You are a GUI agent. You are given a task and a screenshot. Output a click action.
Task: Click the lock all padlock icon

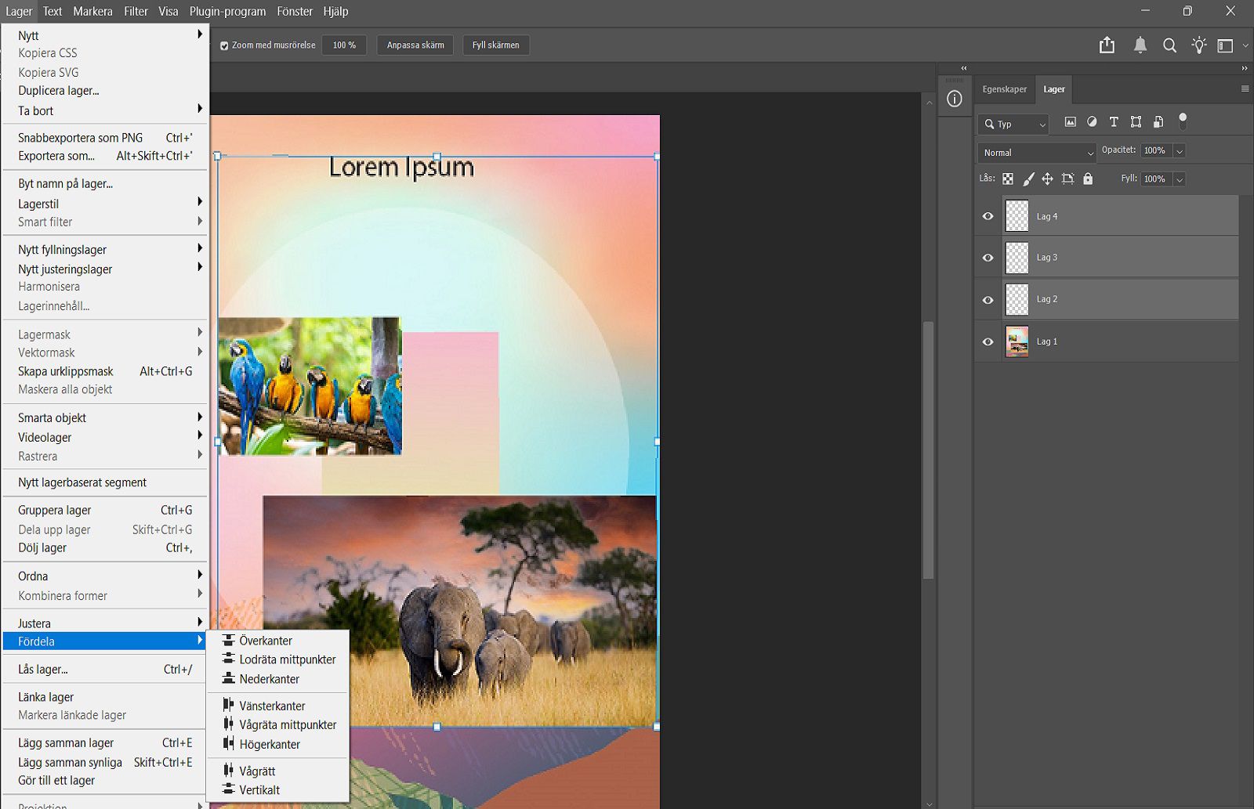pos(1088,179)
